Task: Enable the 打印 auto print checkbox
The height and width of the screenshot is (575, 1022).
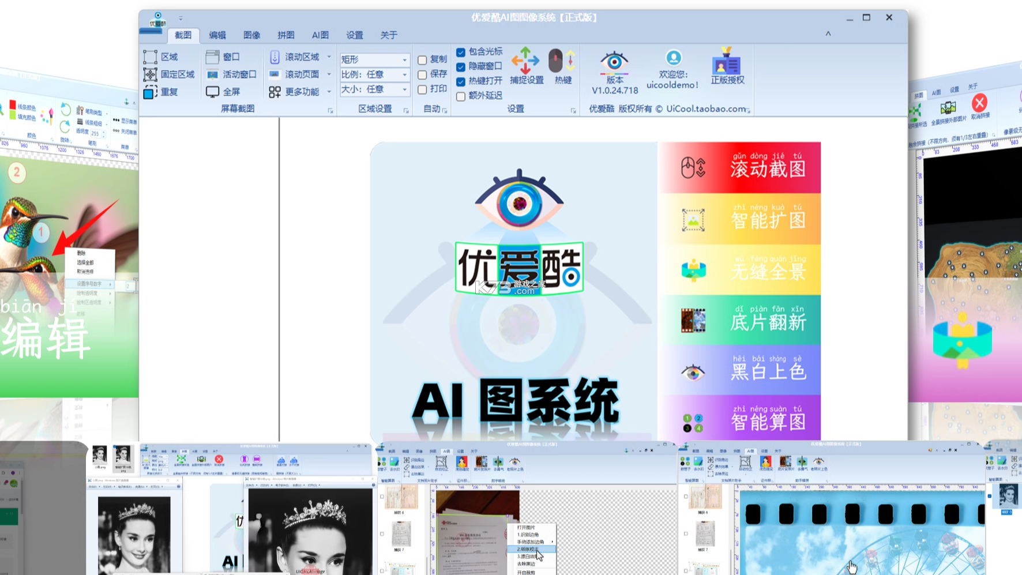Action: tap(422, 89)
